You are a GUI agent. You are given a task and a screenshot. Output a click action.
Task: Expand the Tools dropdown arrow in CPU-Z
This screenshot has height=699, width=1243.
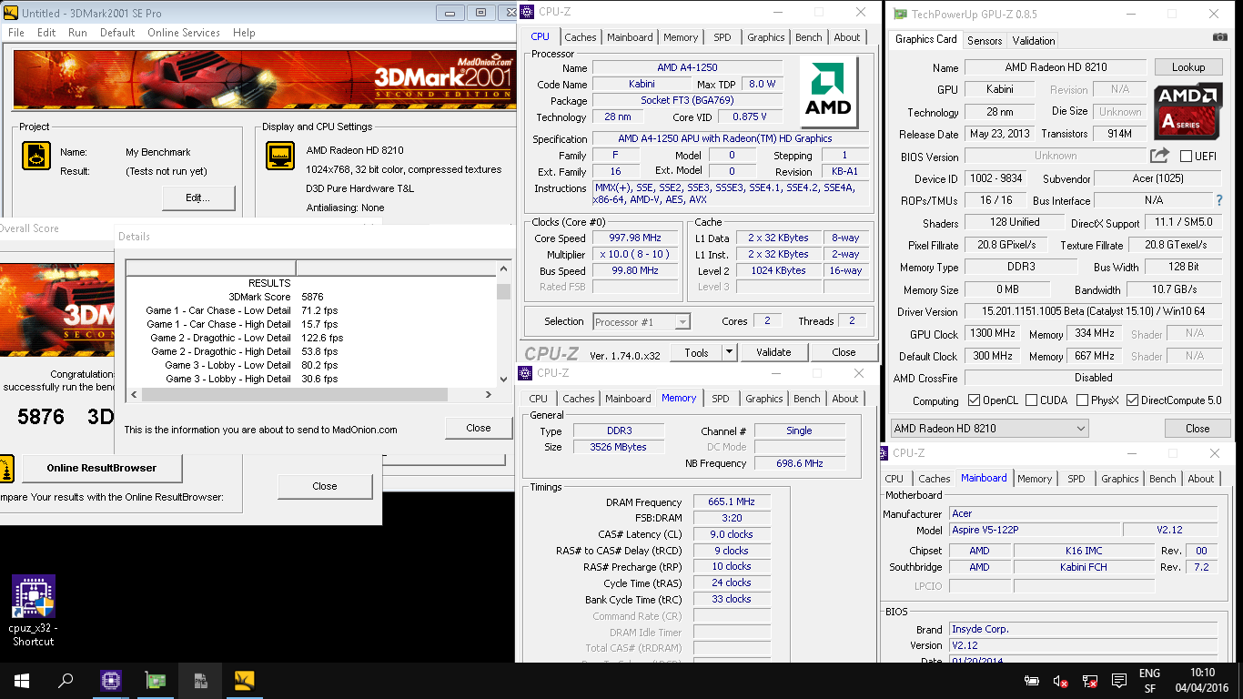point(730,352)
